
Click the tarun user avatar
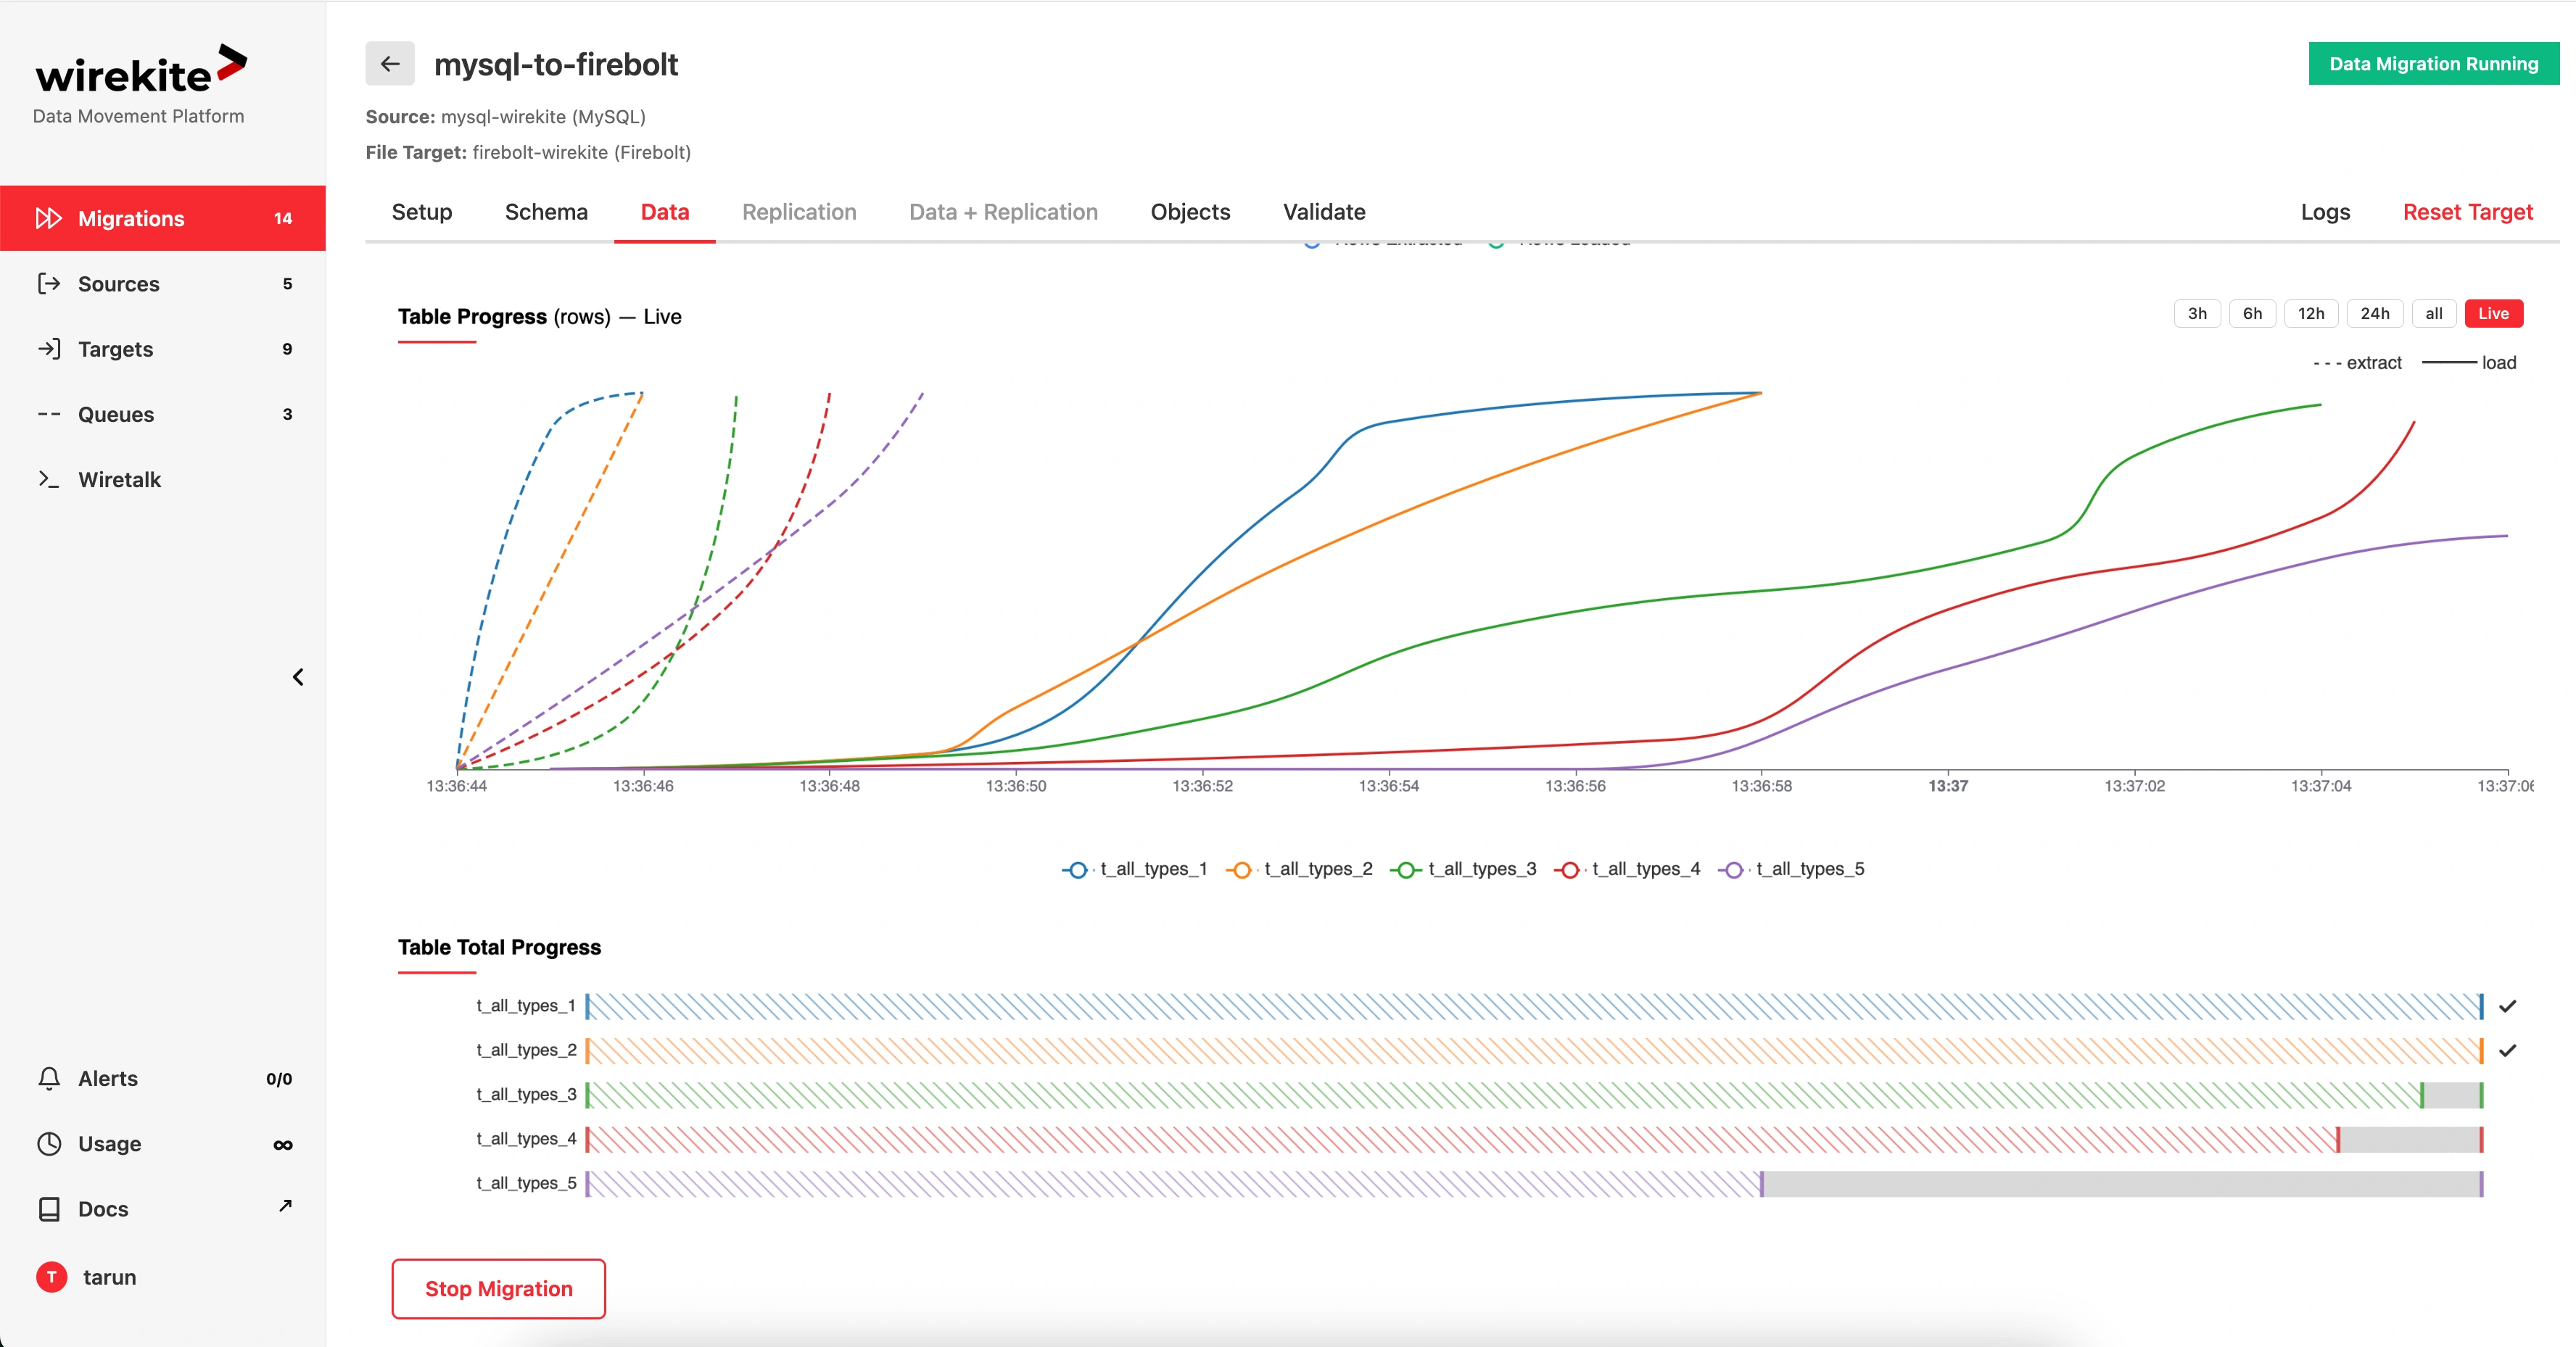[51, 1277]
